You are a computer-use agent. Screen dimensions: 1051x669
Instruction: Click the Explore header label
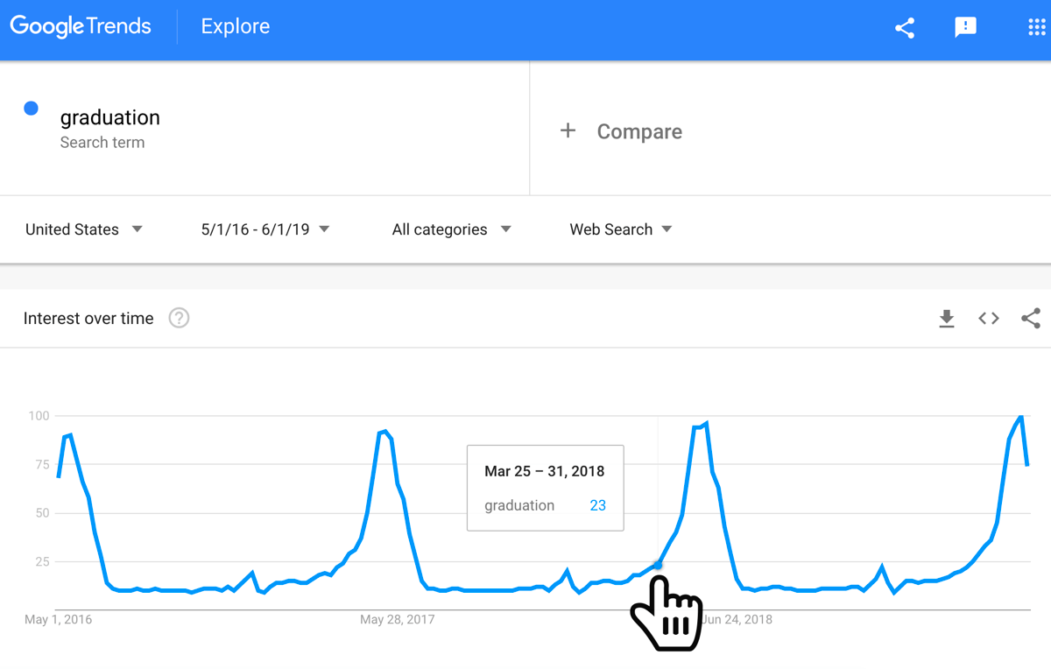coord(236,27)
